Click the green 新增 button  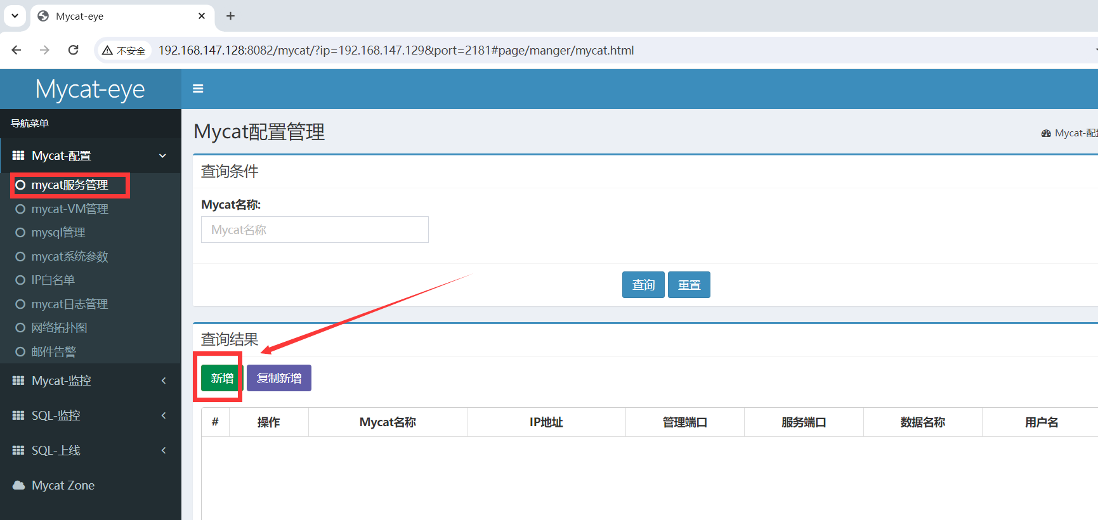pos(222,378)
